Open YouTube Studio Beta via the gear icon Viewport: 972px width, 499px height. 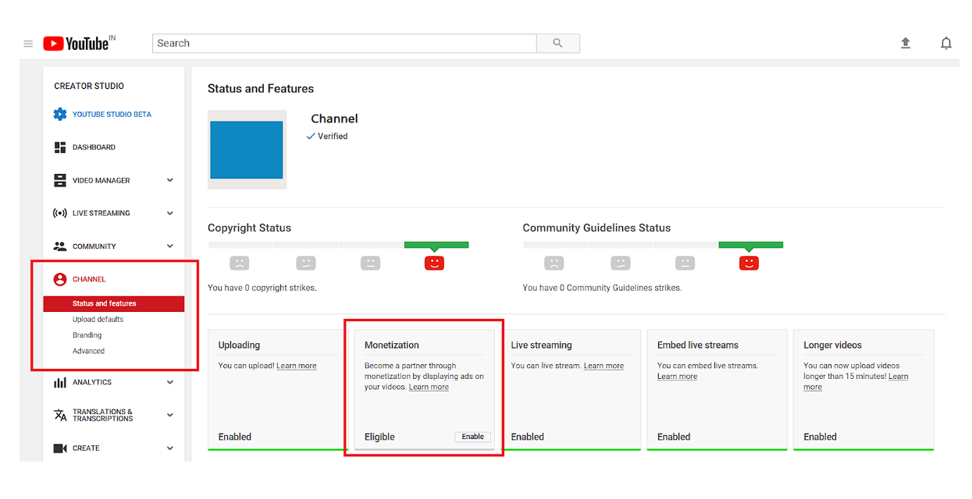click(61, 114)
